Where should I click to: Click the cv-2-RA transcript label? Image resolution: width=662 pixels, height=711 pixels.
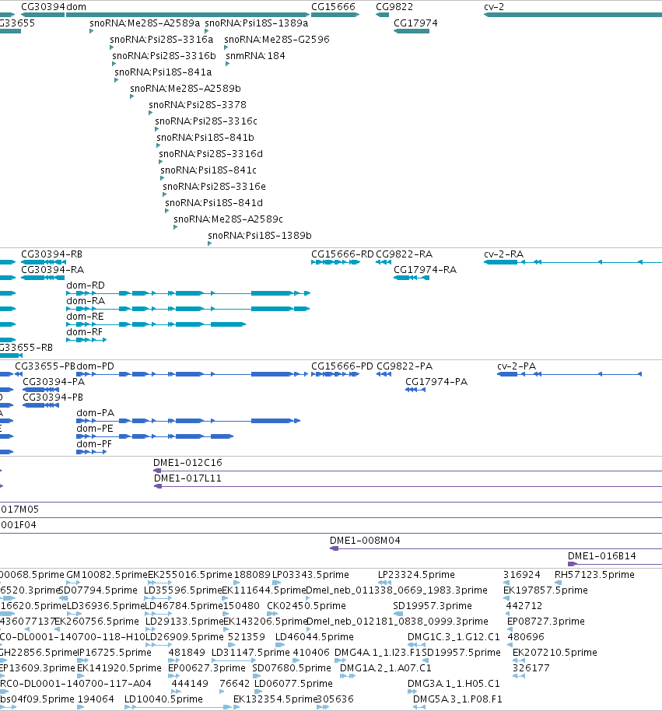click(504, 254)
